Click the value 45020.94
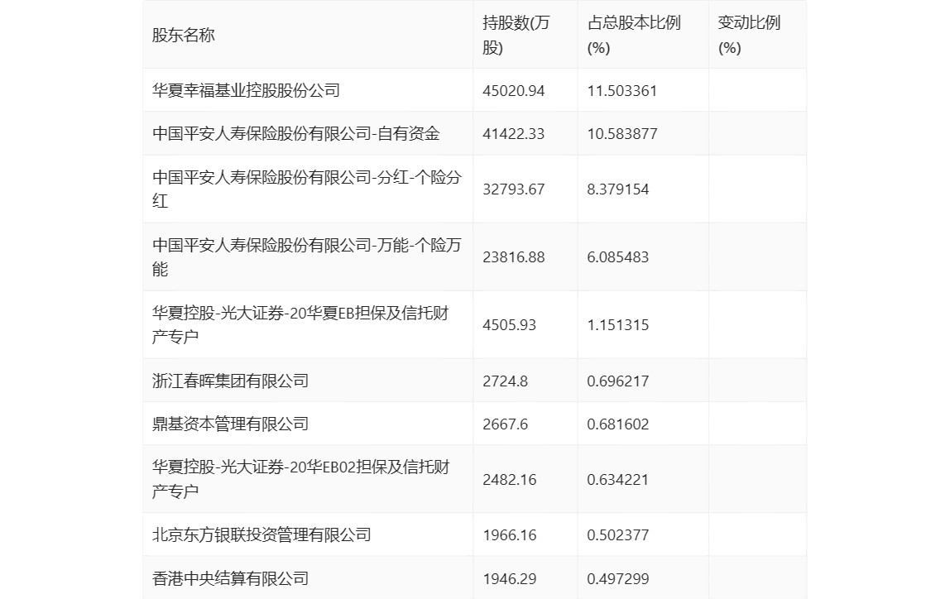950x599 pixels. click(x=513, y=91)
